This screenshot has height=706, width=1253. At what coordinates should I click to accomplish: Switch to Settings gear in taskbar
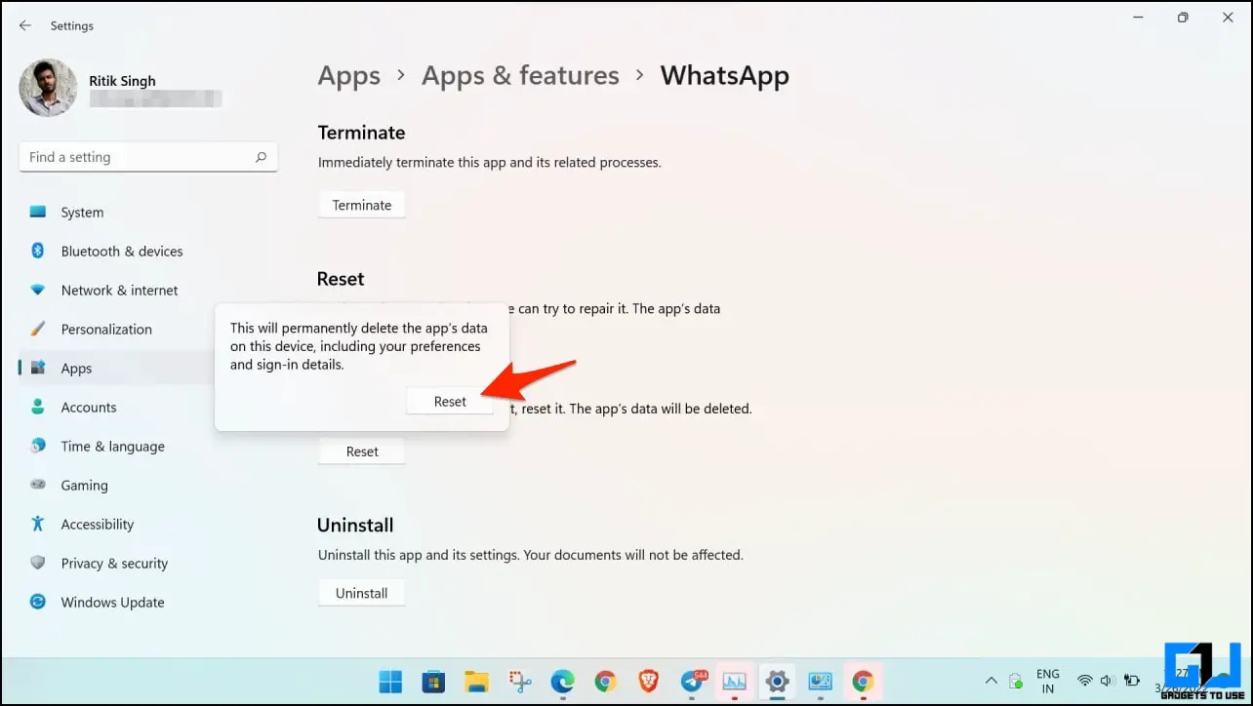[777, 681]
